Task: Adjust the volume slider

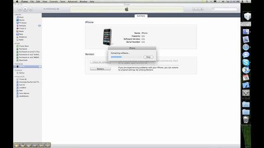Action: [51, 9]
